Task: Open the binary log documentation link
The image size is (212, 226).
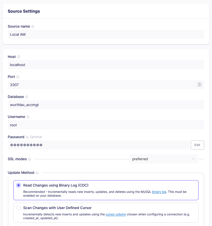Action: coord(159,192)
